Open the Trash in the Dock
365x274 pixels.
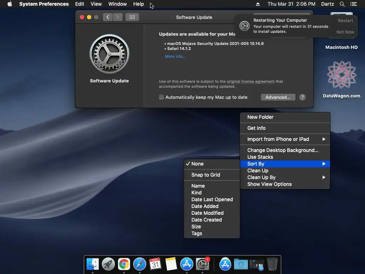tap(272, 264)
